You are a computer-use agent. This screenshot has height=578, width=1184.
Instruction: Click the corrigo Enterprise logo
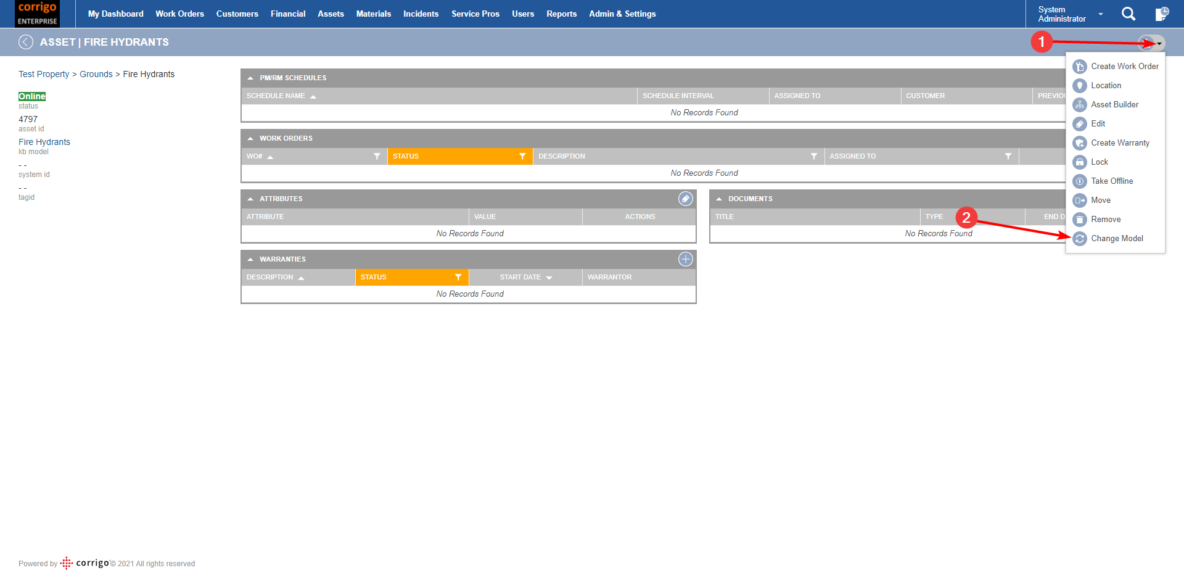tap(37, 14)
